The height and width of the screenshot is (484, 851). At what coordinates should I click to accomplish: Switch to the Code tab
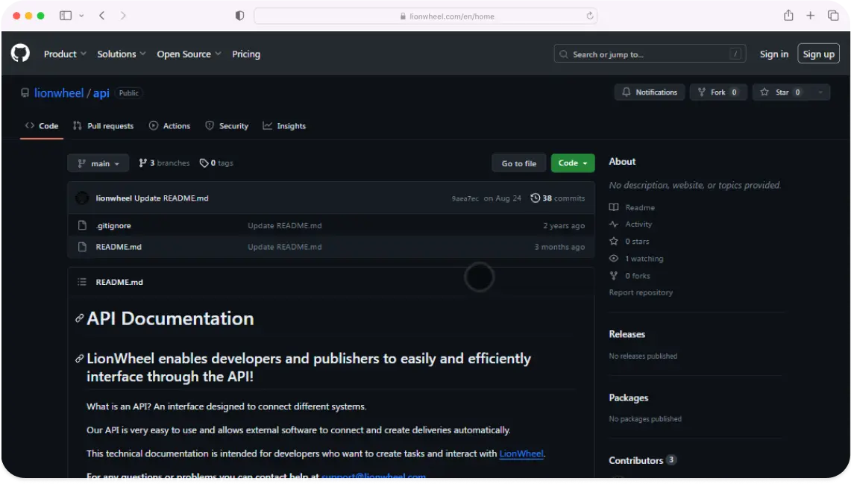[x=41, y=125]
